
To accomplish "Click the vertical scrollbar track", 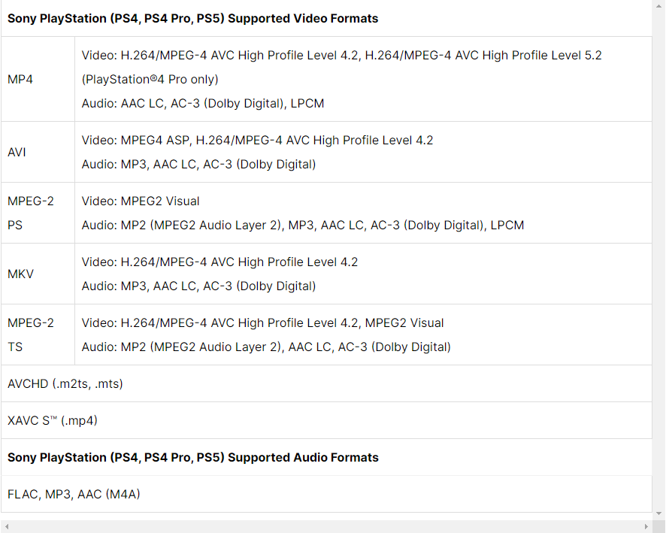I will pos(658,259).
